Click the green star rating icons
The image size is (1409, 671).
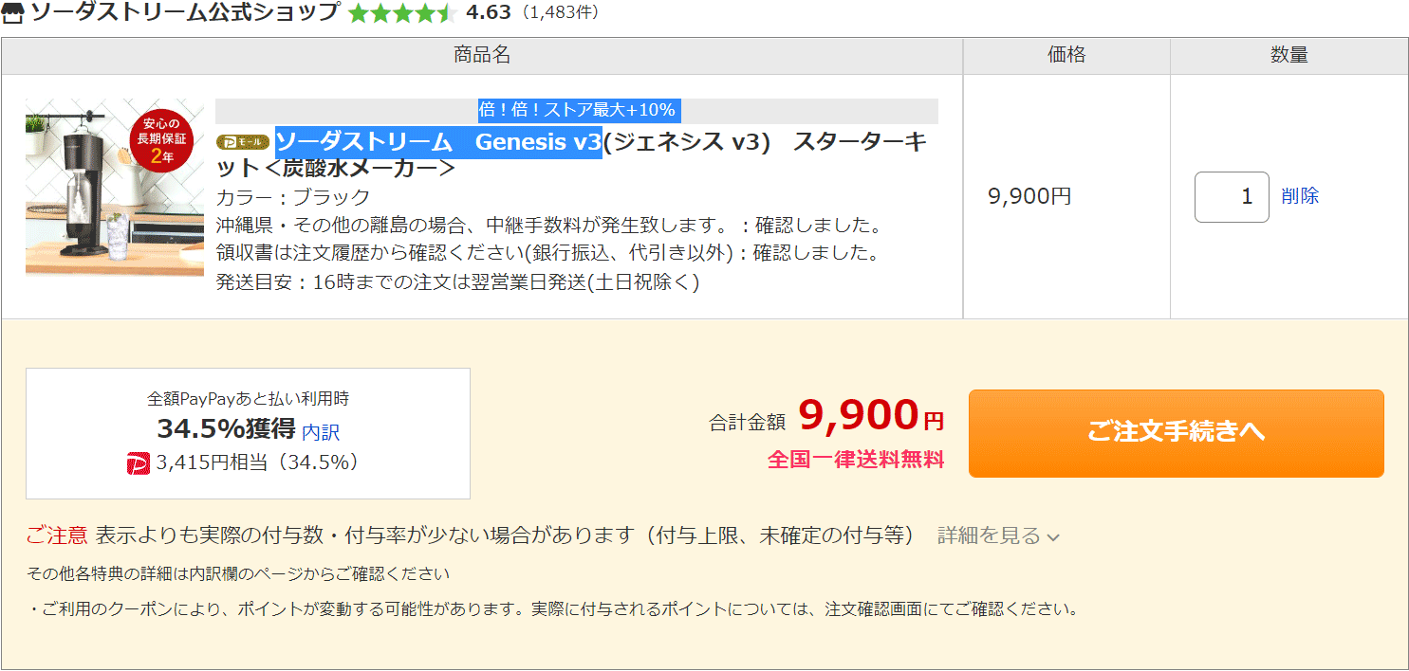pos(401,13)
